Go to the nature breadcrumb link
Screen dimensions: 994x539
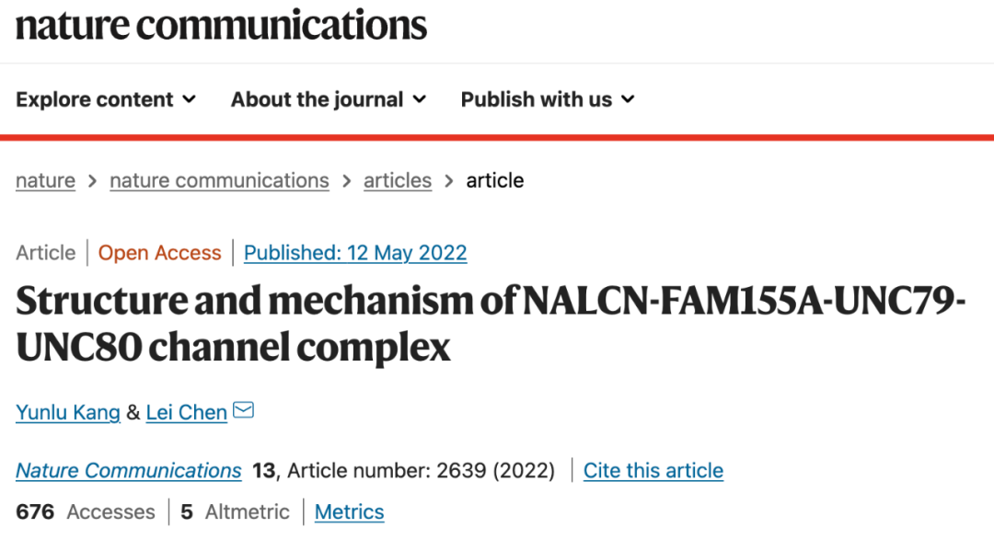click(x=45, y=180)
